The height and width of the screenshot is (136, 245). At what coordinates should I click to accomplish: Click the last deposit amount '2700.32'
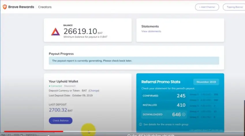[58, 110]
